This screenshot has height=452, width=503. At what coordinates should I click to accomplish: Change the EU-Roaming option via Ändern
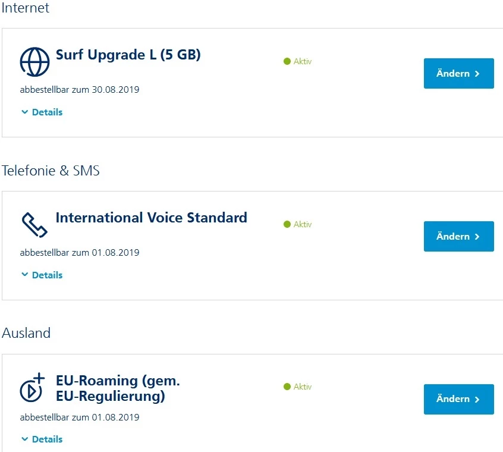458,399
